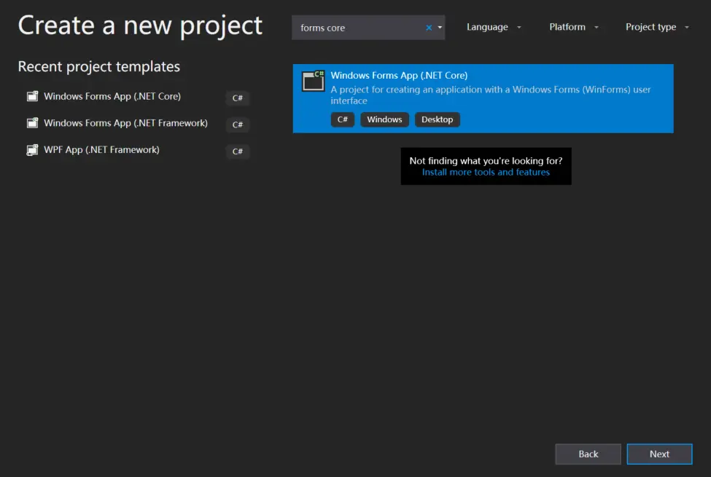The image size is (711, 477).
Task: Click the Windows tag in the selected result
Action: point(384,119)
